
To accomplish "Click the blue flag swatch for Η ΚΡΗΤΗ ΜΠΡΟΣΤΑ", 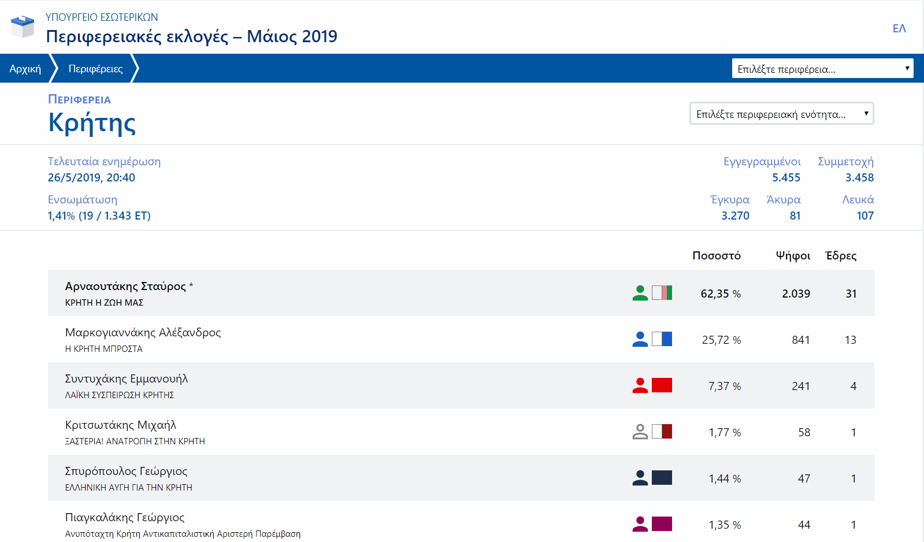I will [x=662, y=339].
